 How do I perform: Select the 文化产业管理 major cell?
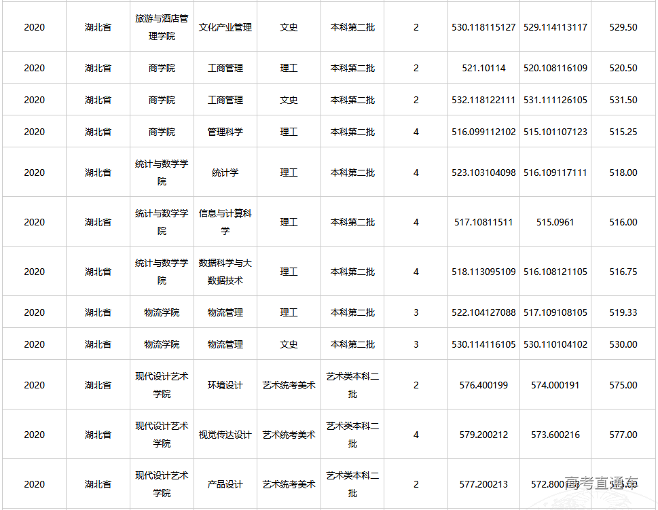click(225, 27)
